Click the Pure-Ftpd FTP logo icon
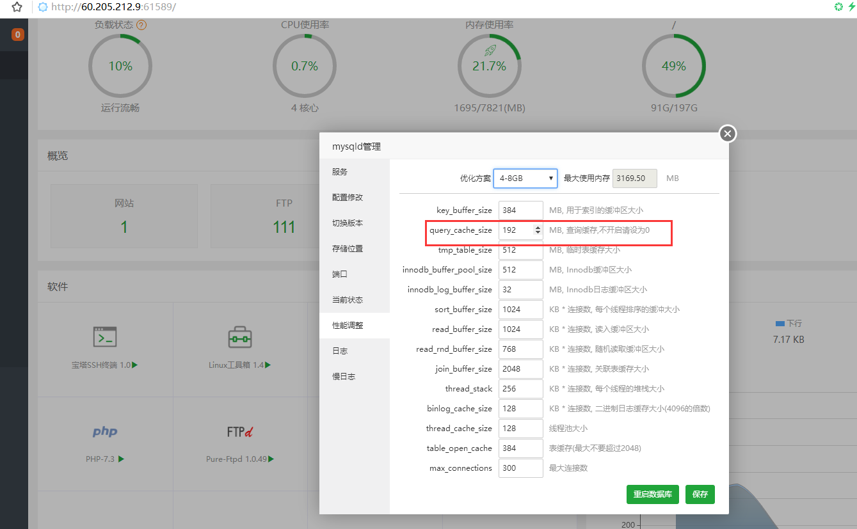 coord(240,432)
